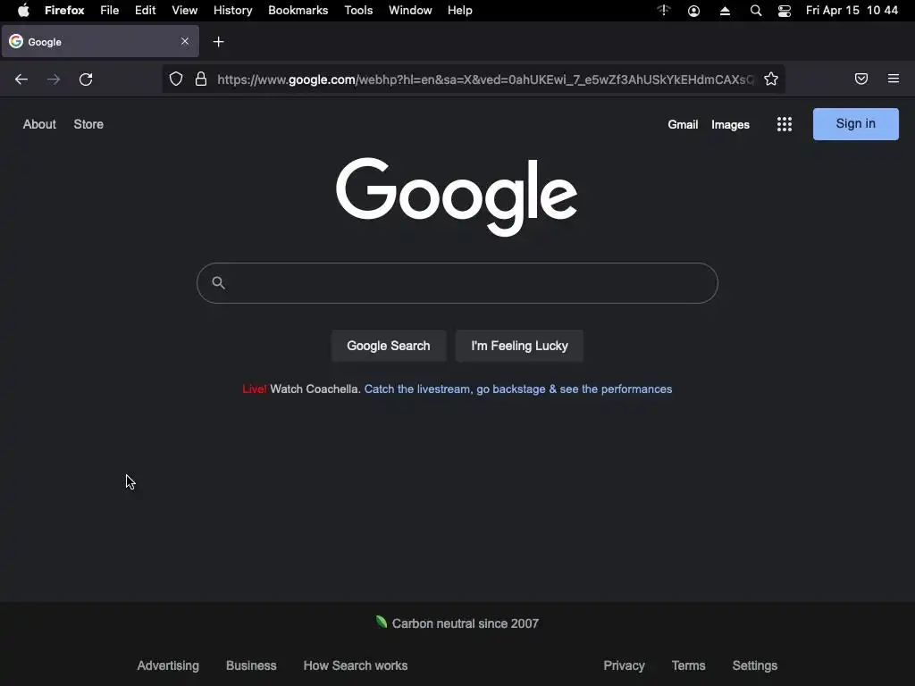915x686 pixels.
Task: Focus the Google search input field
Action: [457, 283]
